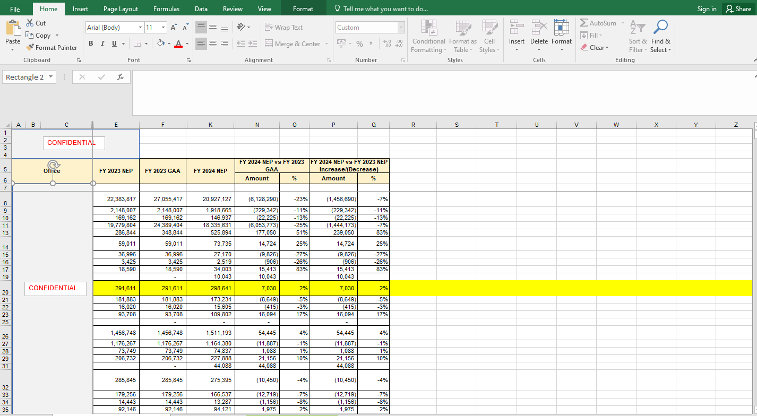Click the Insert Function fx icon
The height and width of the screenshot is (416, 757).
coord(121,77)
